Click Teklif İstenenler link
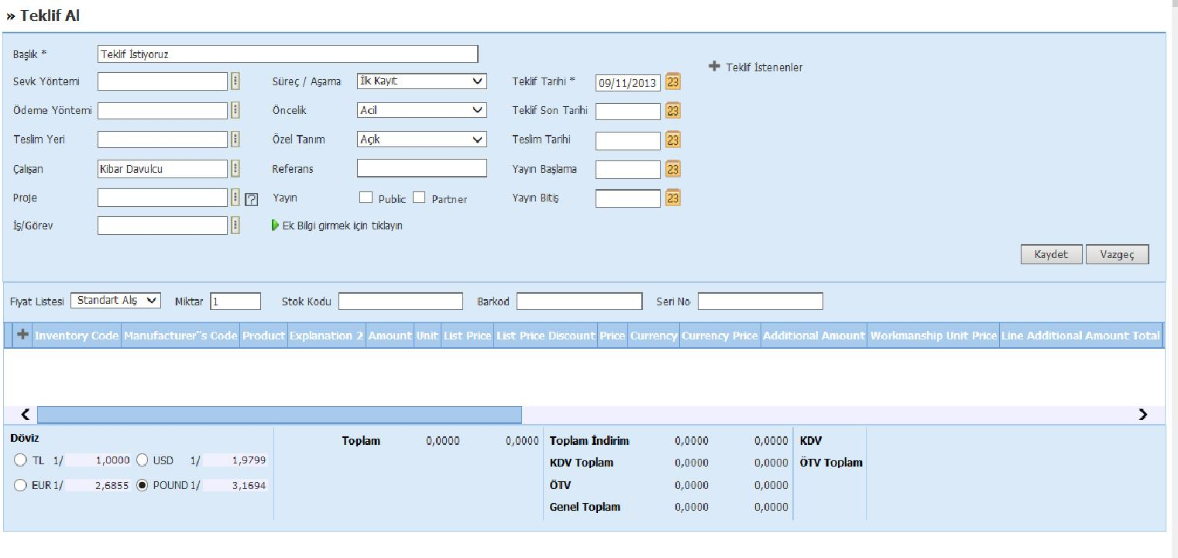The height and width of the screenshot is (558, 1178). (x=764, y=67)
